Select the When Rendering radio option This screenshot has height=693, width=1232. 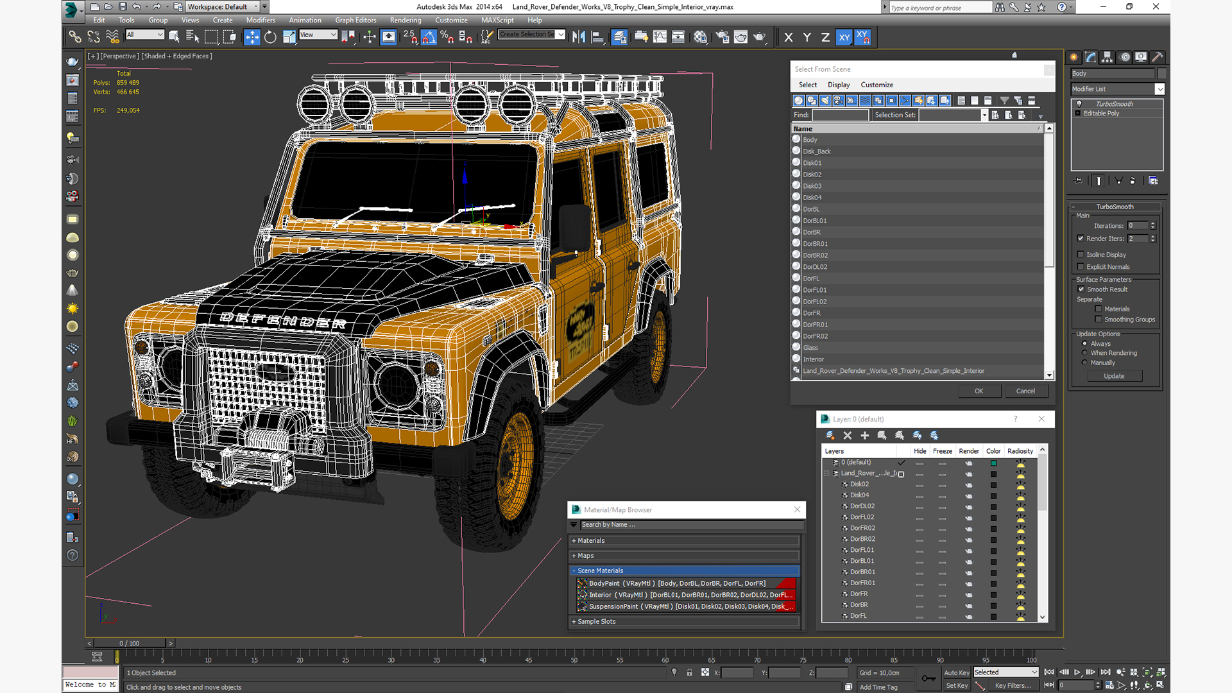coord(1085,353)
